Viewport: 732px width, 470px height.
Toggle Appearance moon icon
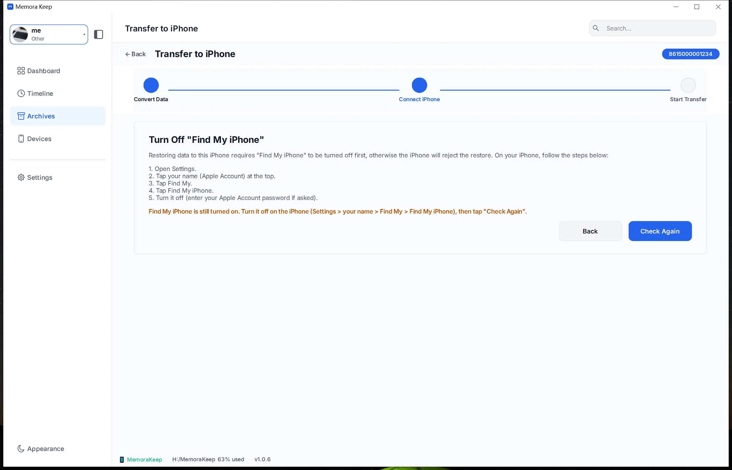[21, 448]
